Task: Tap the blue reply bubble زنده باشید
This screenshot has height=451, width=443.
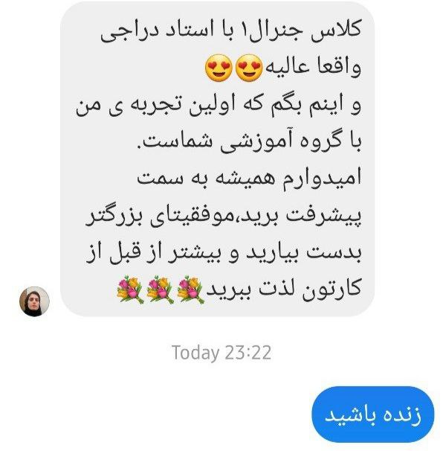Action: click(x=373, y=415)
